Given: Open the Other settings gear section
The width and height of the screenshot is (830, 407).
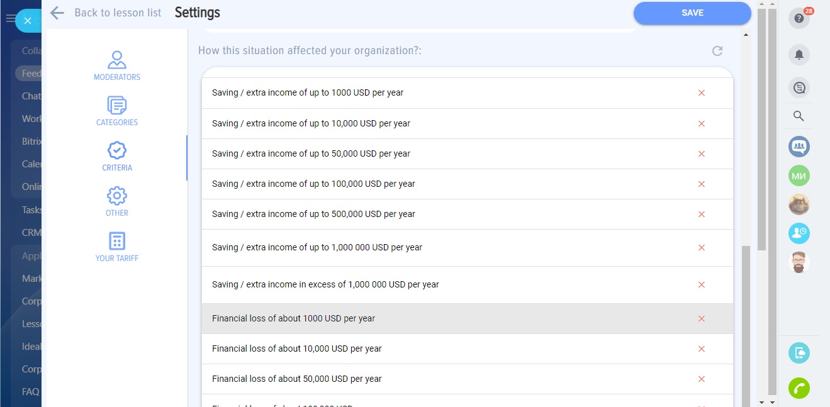Looking at the screenshot, I should [x=117, y=202].
